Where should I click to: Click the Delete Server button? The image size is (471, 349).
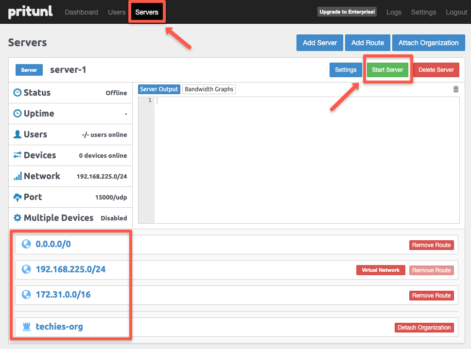[x=436, y=70]
